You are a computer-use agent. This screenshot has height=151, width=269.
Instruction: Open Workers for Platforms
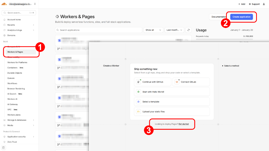tap(17, 63)
